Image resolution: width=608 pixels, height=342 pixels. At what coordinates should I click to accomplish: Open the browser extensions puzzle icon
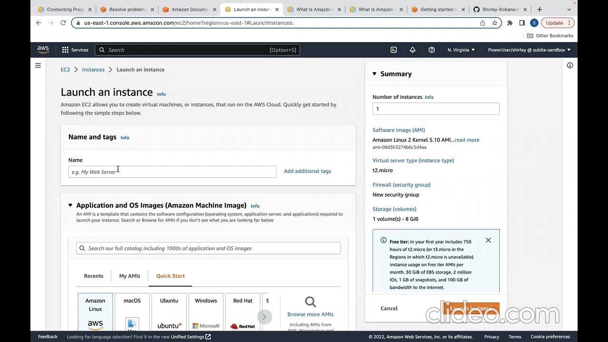[x=510, y=23]
